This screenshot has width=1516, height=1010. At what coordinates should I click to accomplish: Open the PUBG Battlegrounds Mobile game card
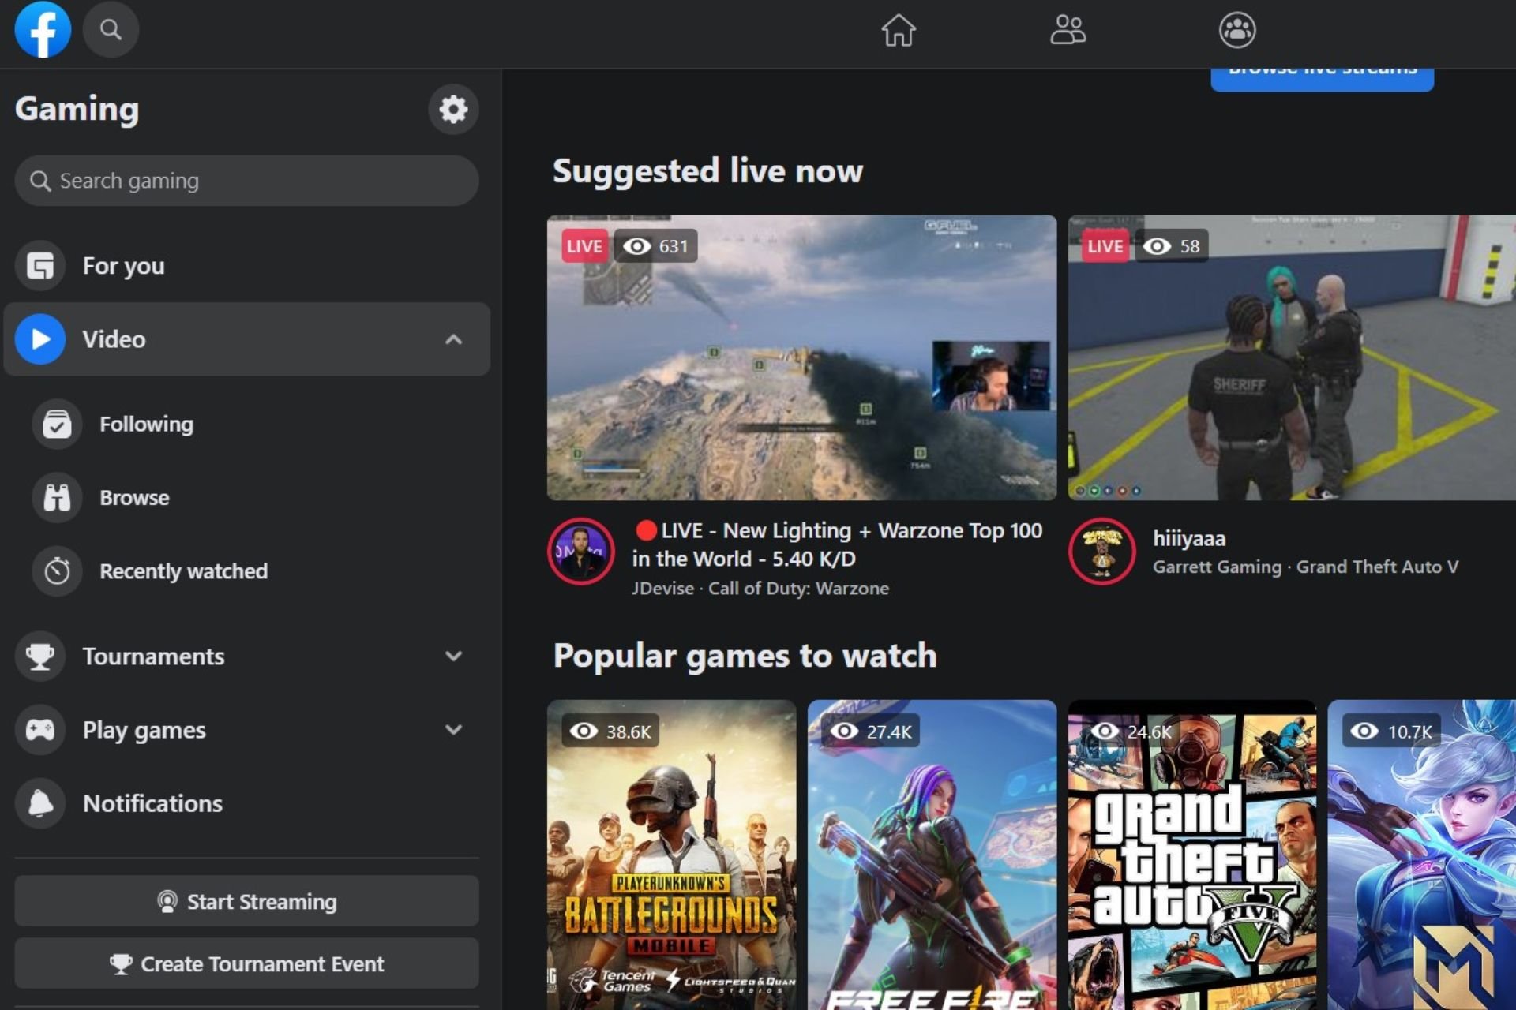(x=671, y=855)
